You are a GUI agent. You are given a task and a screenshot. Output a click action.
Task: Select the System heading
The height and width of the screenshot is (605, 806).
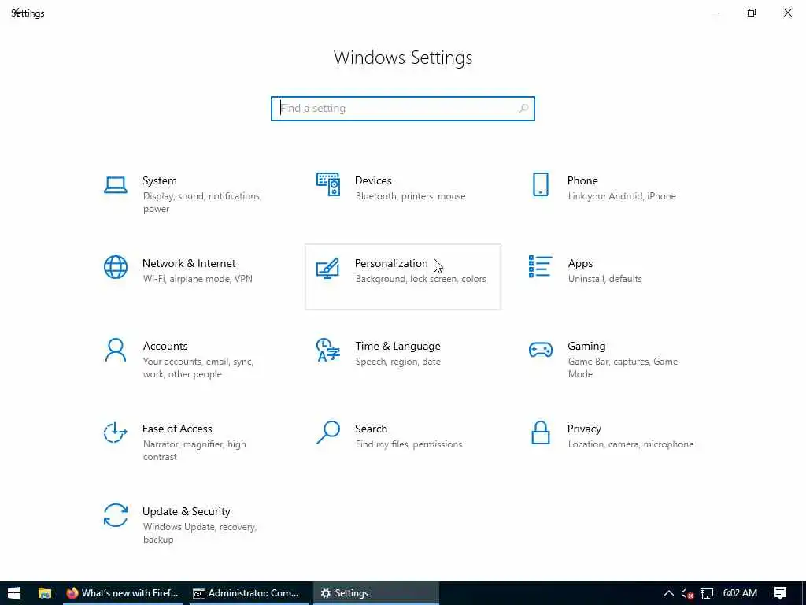click(159, 180)
